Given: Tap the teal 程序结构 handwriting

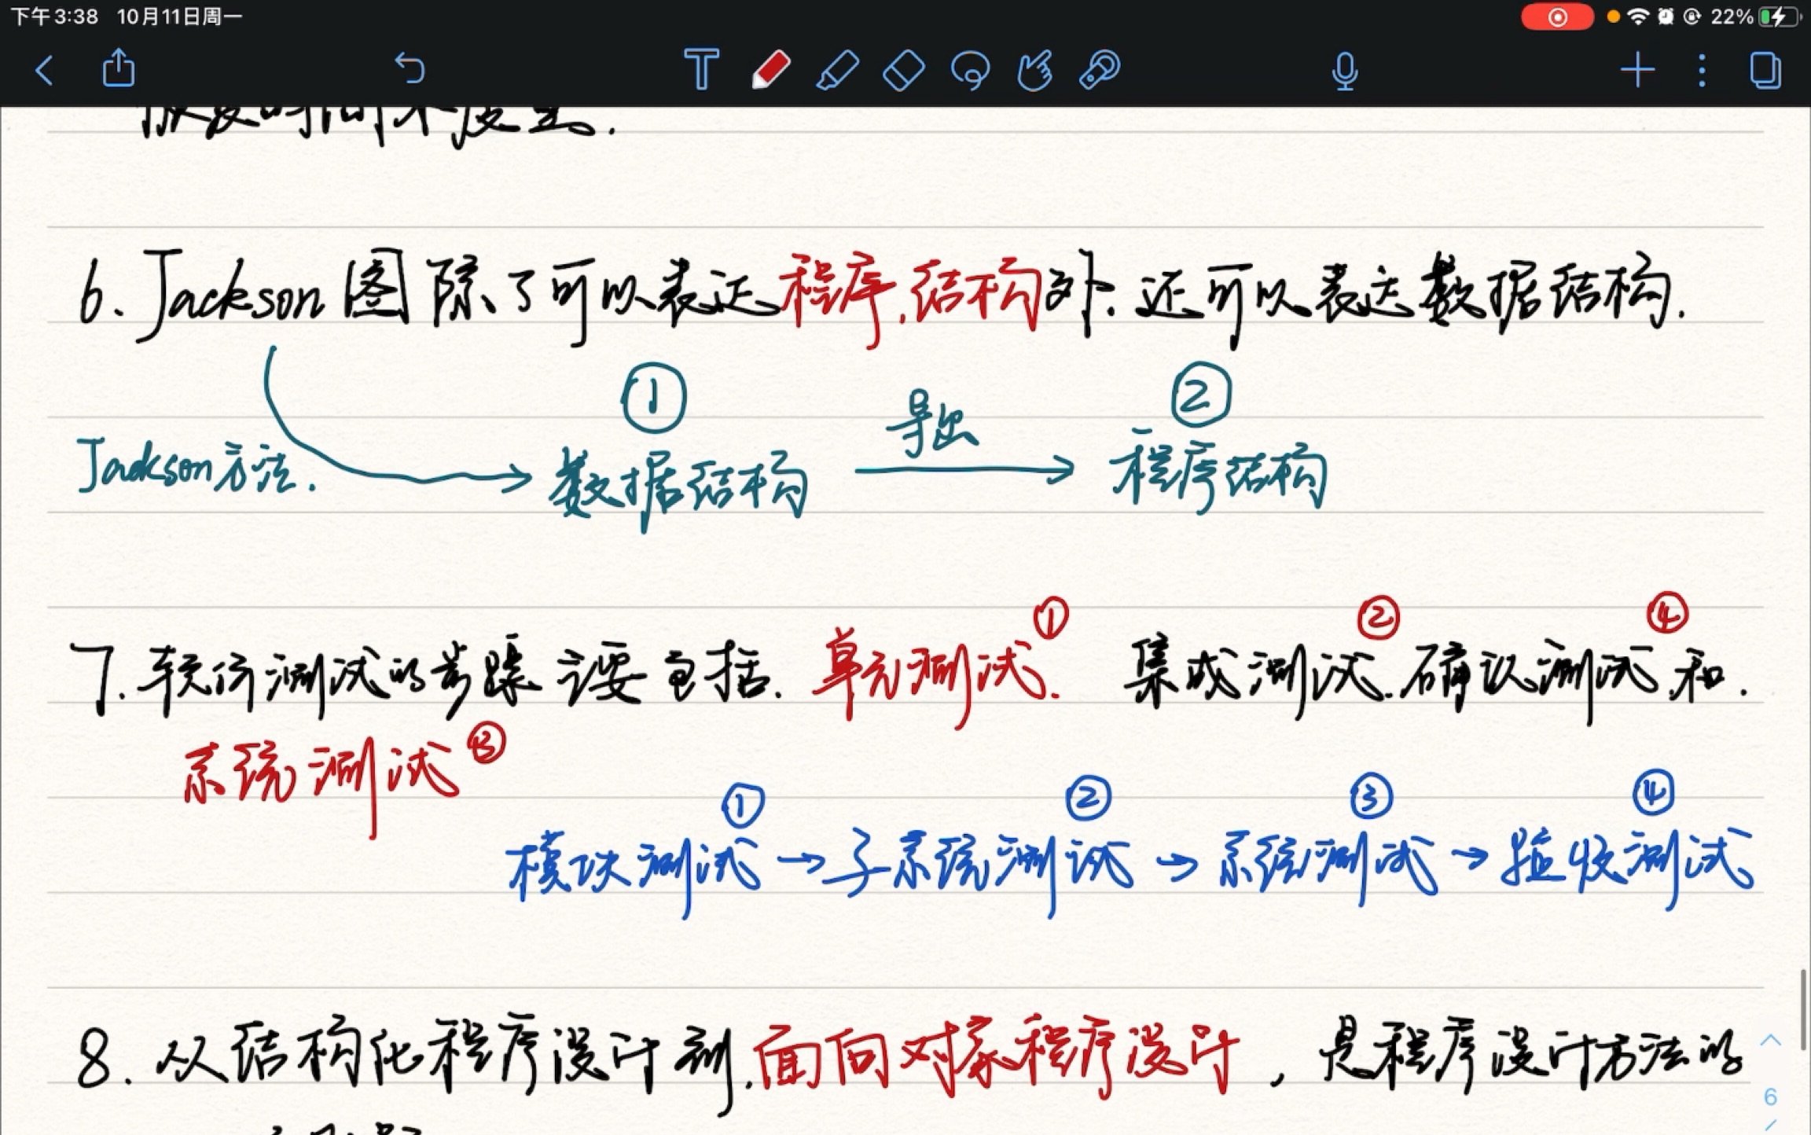Looking at the screenshot, I should point(1218,474).
